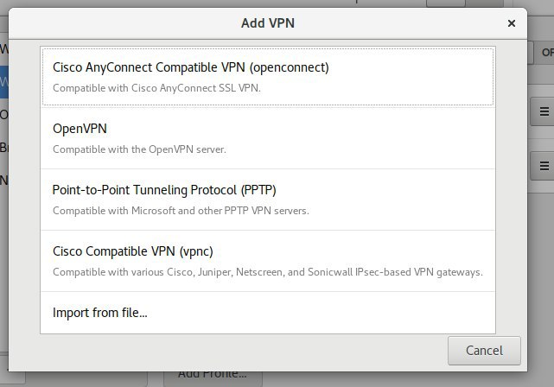Click the 'Compatible with Cisco AnyConnect SSL VPN.' subtitle
This screenshot has height=387, width=554.
pos(156,88)
